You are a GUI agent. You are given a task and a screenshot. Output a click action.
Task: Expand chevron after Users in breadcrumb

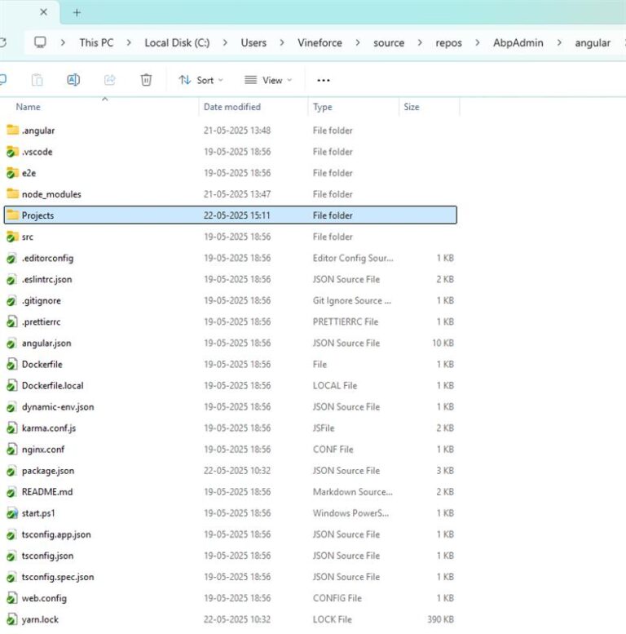(x=282, y=42)
